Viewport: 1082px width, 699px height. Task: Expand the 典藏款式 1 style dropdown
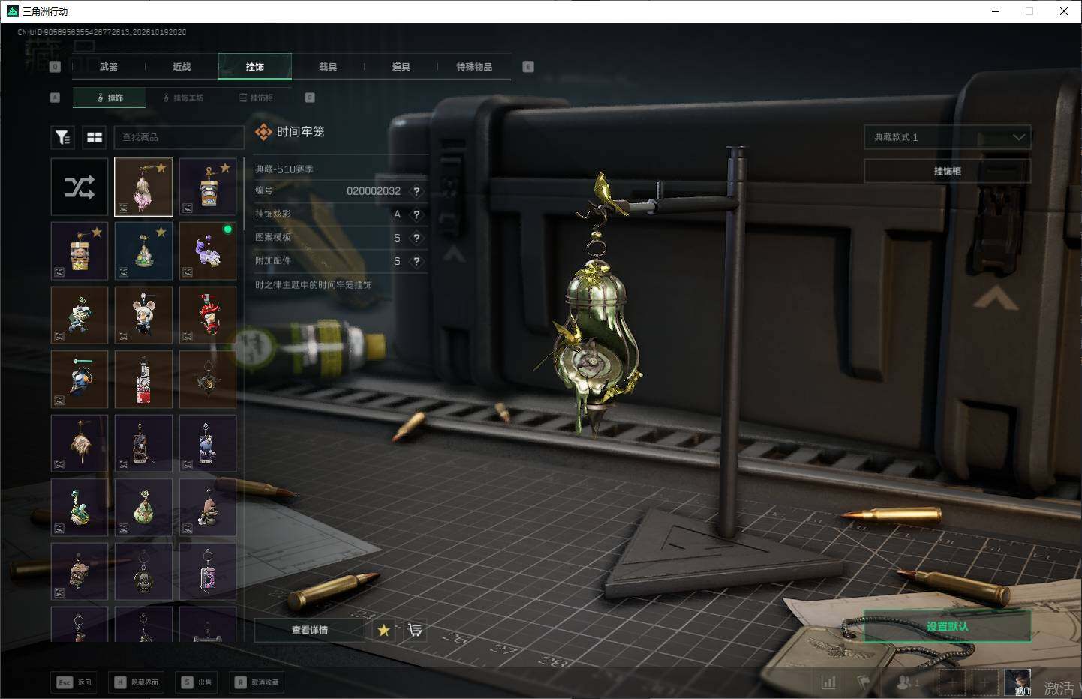(948, 137)
